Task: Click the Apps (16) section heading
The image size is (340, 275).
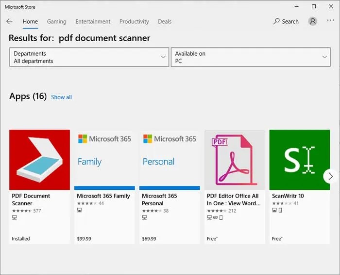Action: tap(28, 96)
